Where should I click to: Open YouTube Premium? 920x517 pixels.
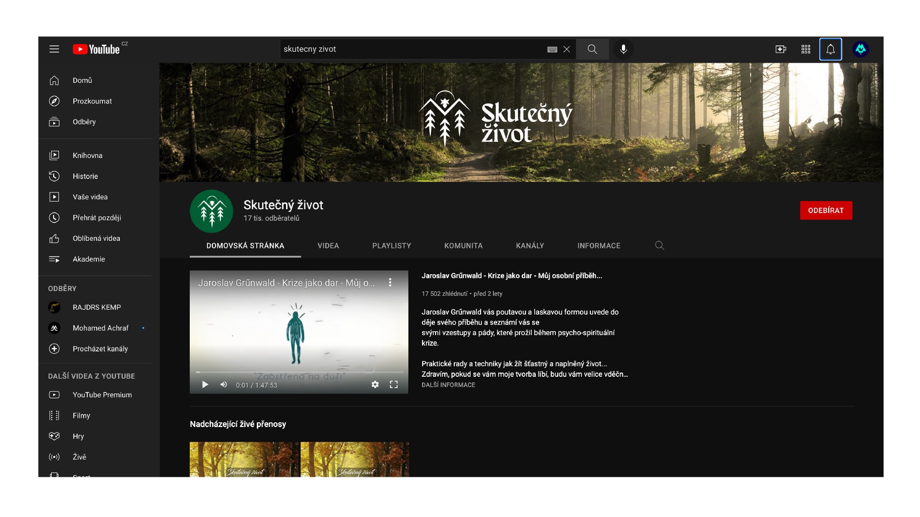tap(96, 395)
